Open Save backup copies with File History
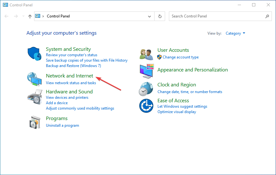The width and height of the screenshot is (276, 175). [87, 60]
